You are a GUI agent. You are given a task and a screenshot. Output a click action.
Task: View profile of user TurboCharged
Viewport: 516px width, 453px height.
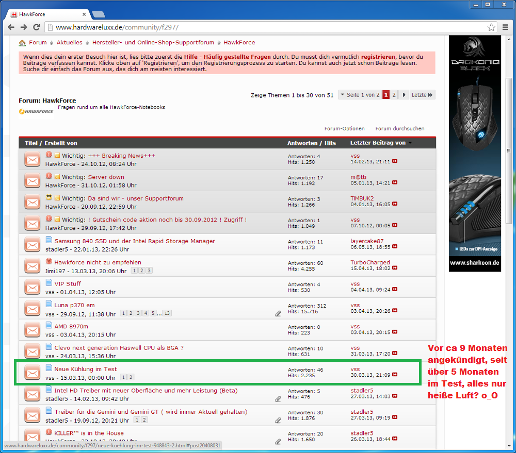[x=370, y=262]
